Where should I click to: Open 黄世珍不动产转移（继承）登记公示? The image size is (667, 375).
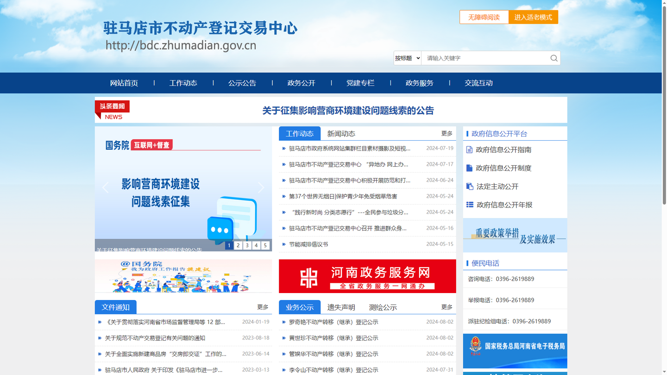tap(333, 338)
